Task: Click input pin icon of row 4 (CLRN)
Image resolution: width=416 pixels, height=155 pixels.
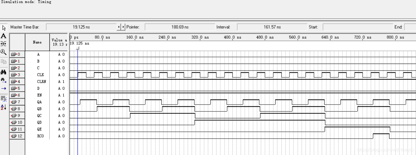Action: coord(14,81)
